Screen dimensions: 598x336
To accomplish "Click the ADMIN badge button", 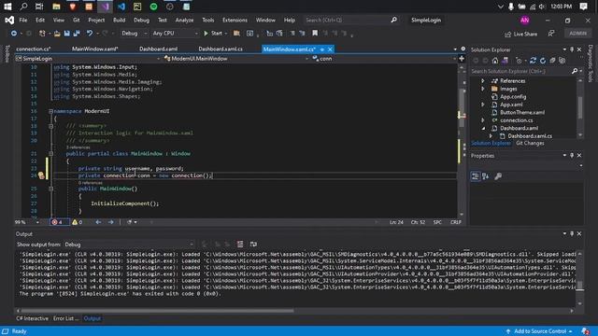I will [577, 34].
